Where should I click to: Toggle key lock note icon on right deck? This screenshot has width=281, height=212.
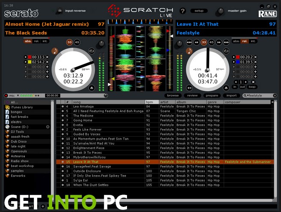pos(189,51)
